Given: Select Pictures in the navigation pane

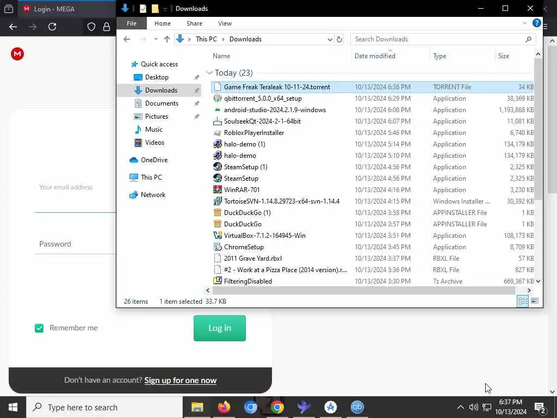Looking at the screenshot, I should 156,116.
